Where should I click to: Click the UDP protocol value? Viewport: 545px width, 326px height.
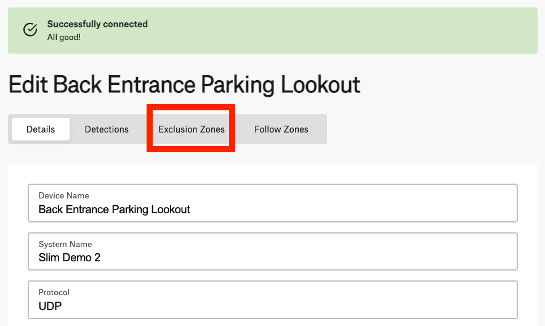[x=50, y=306]
